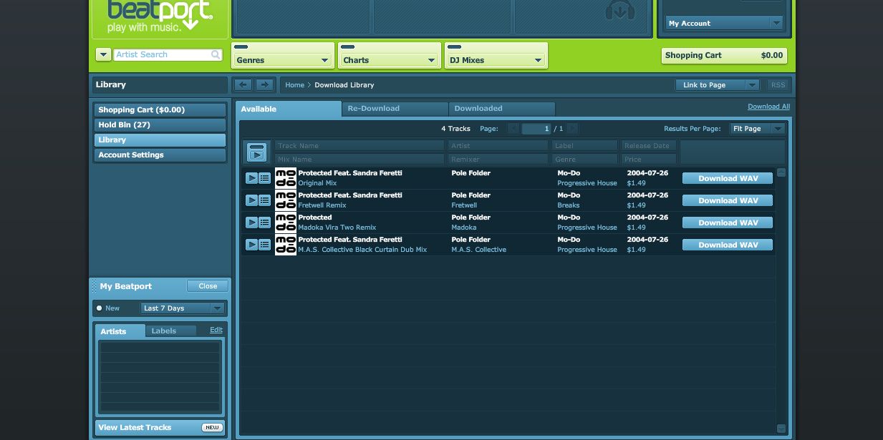The image size is (883, 440).
Task: Open the Genres dropdown menu
Action: point(283,60)
